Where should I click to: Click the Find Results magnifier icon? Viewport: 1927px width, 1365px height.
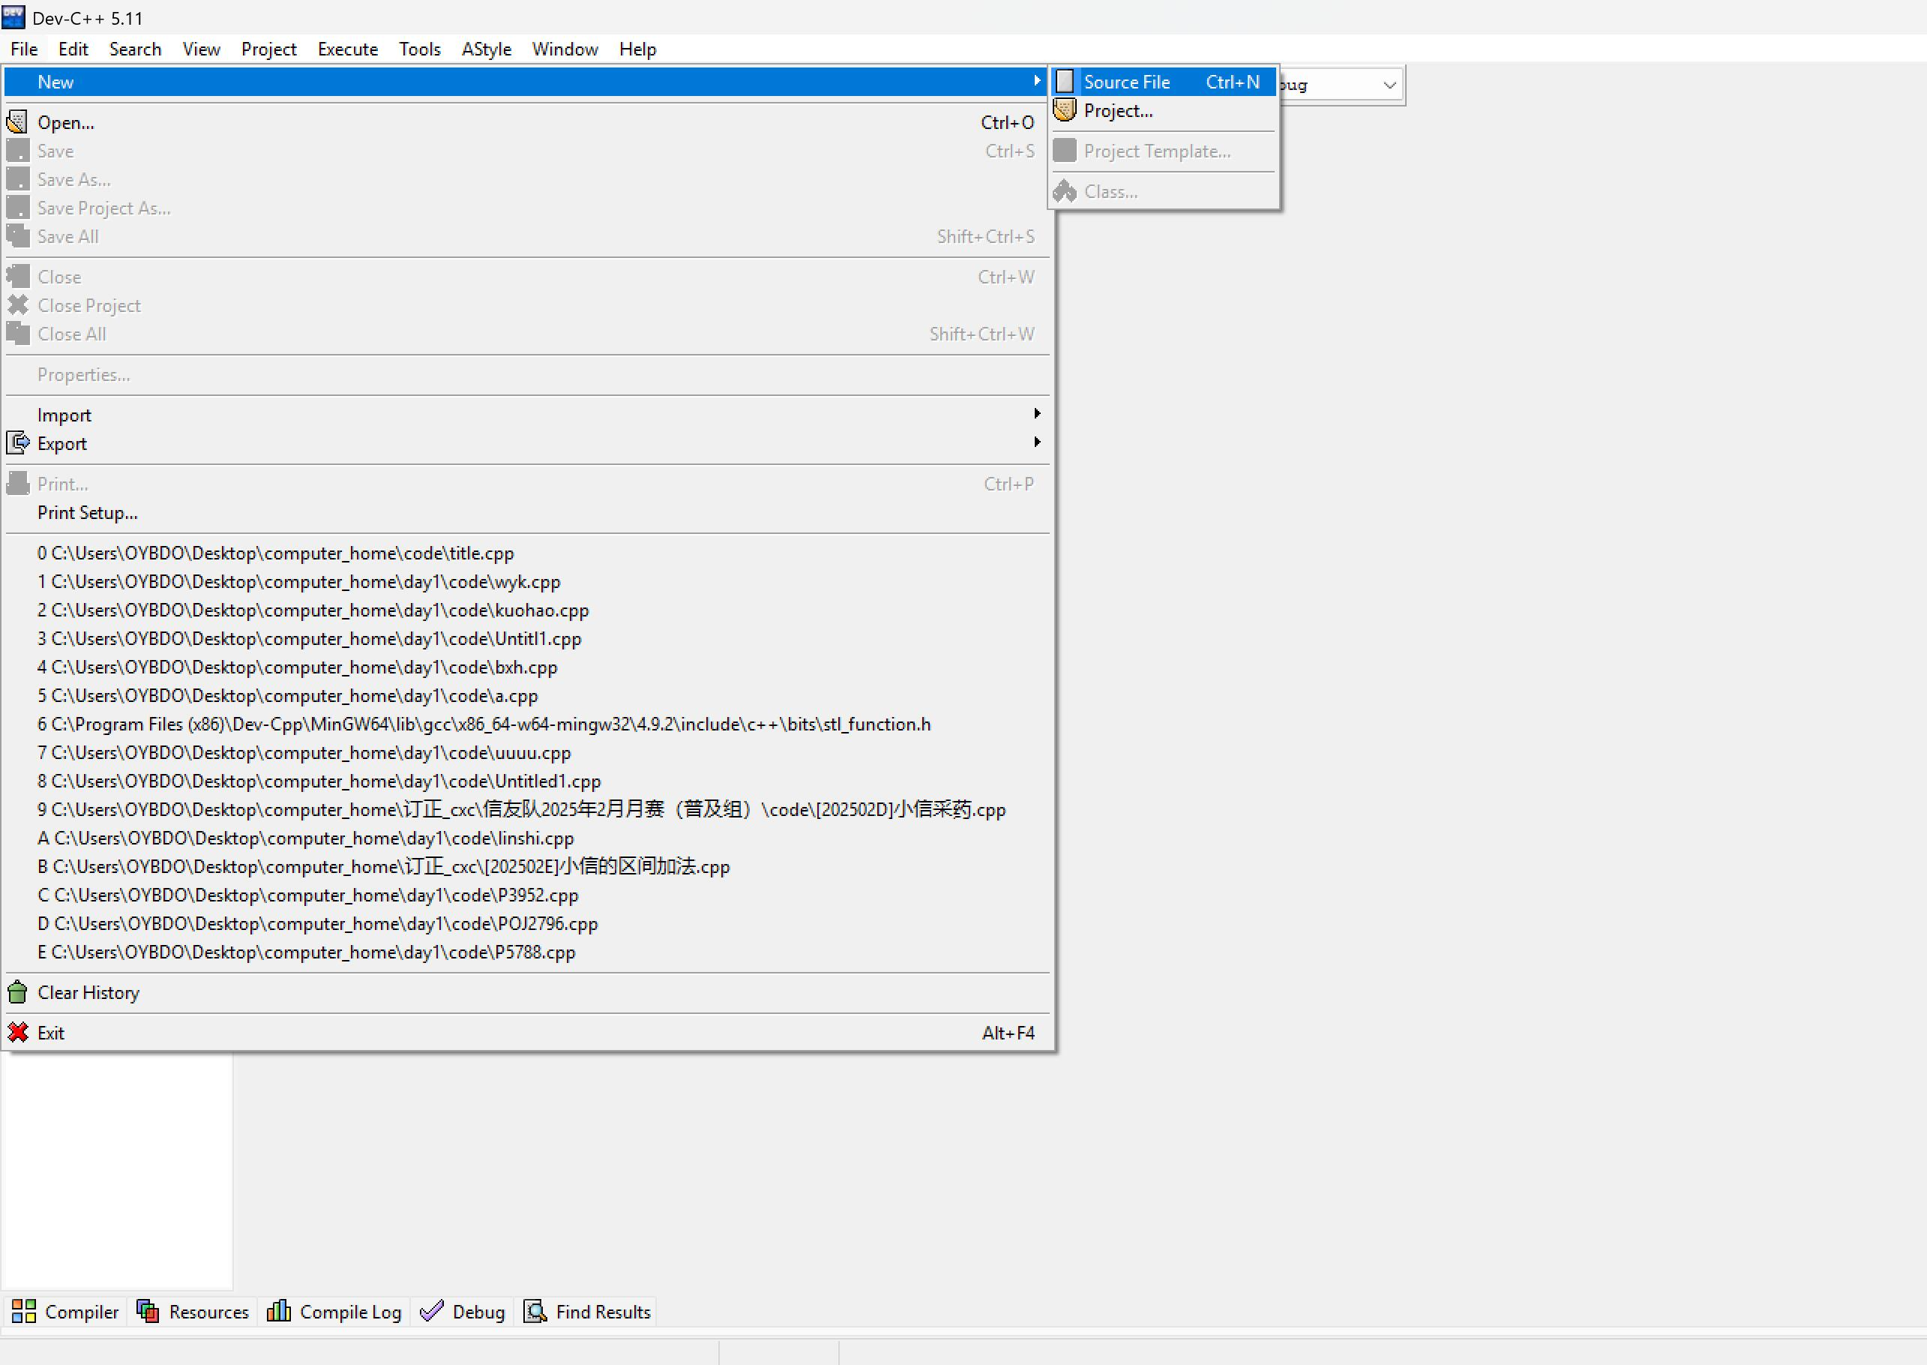click(x=535, y=1312)
